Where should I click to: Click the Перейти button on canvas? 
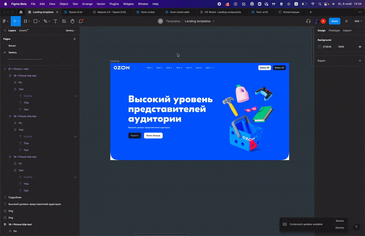click(x=135, y=136)
